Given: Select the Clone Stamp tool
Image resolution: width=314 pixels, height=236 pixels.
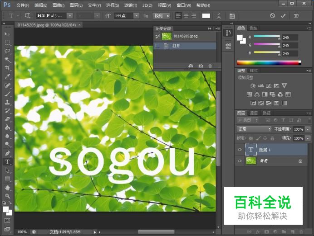Looking at the screenshot, I should pos(7,102).
